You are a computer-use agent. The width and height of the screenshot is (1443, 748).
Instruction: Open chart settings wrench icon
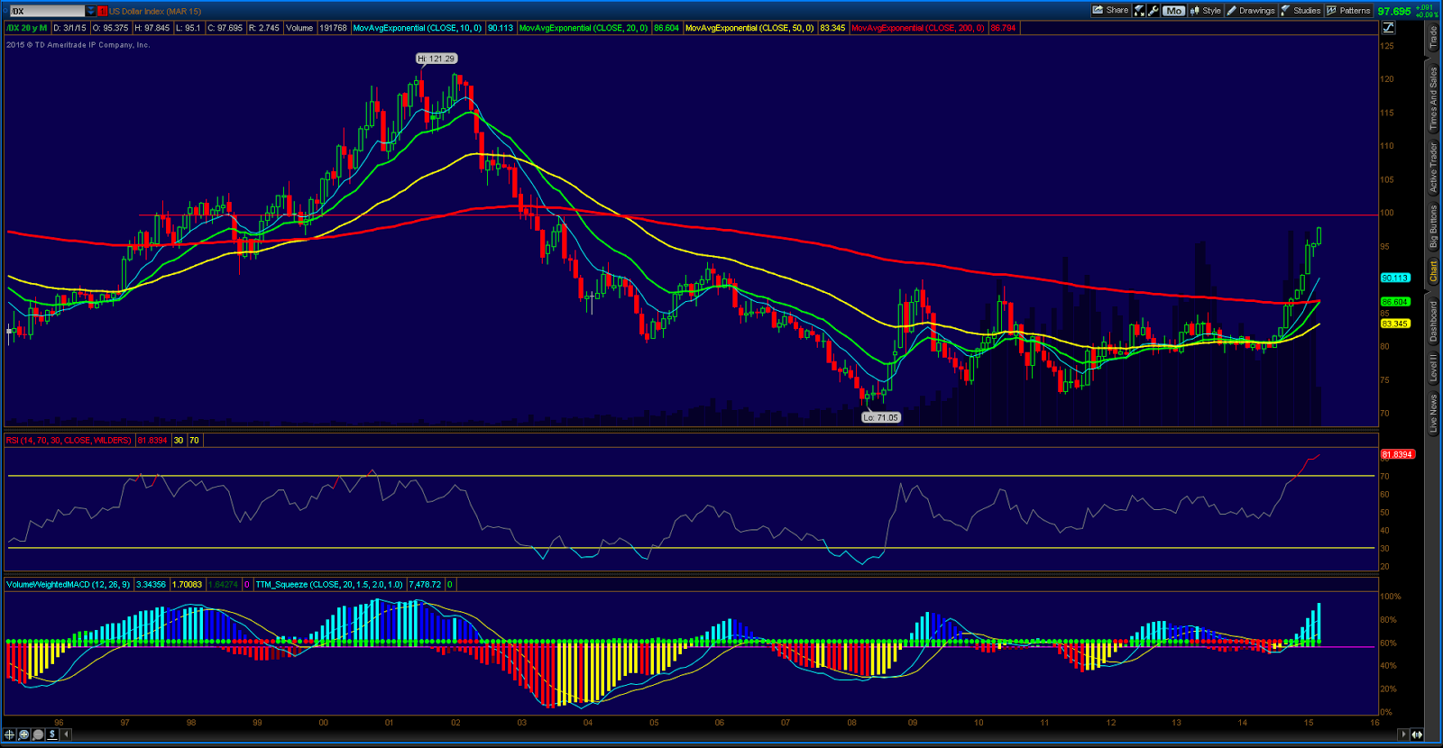pyautogui.click(x=1153, y=11)
